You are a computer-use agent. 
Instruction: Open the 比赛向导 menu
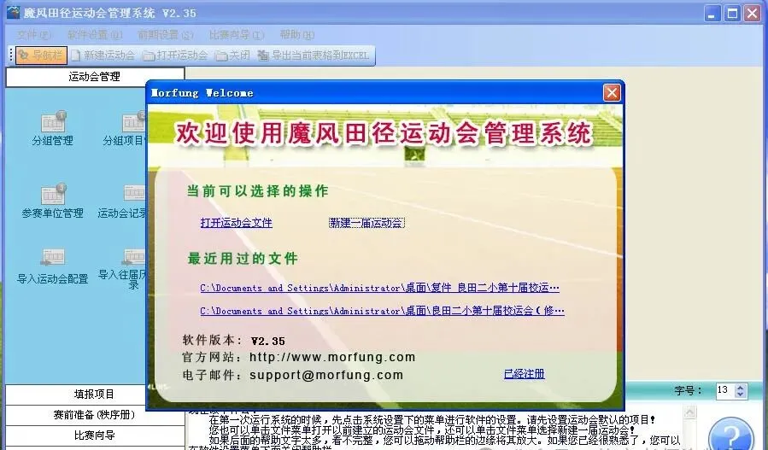pos(236,35)
